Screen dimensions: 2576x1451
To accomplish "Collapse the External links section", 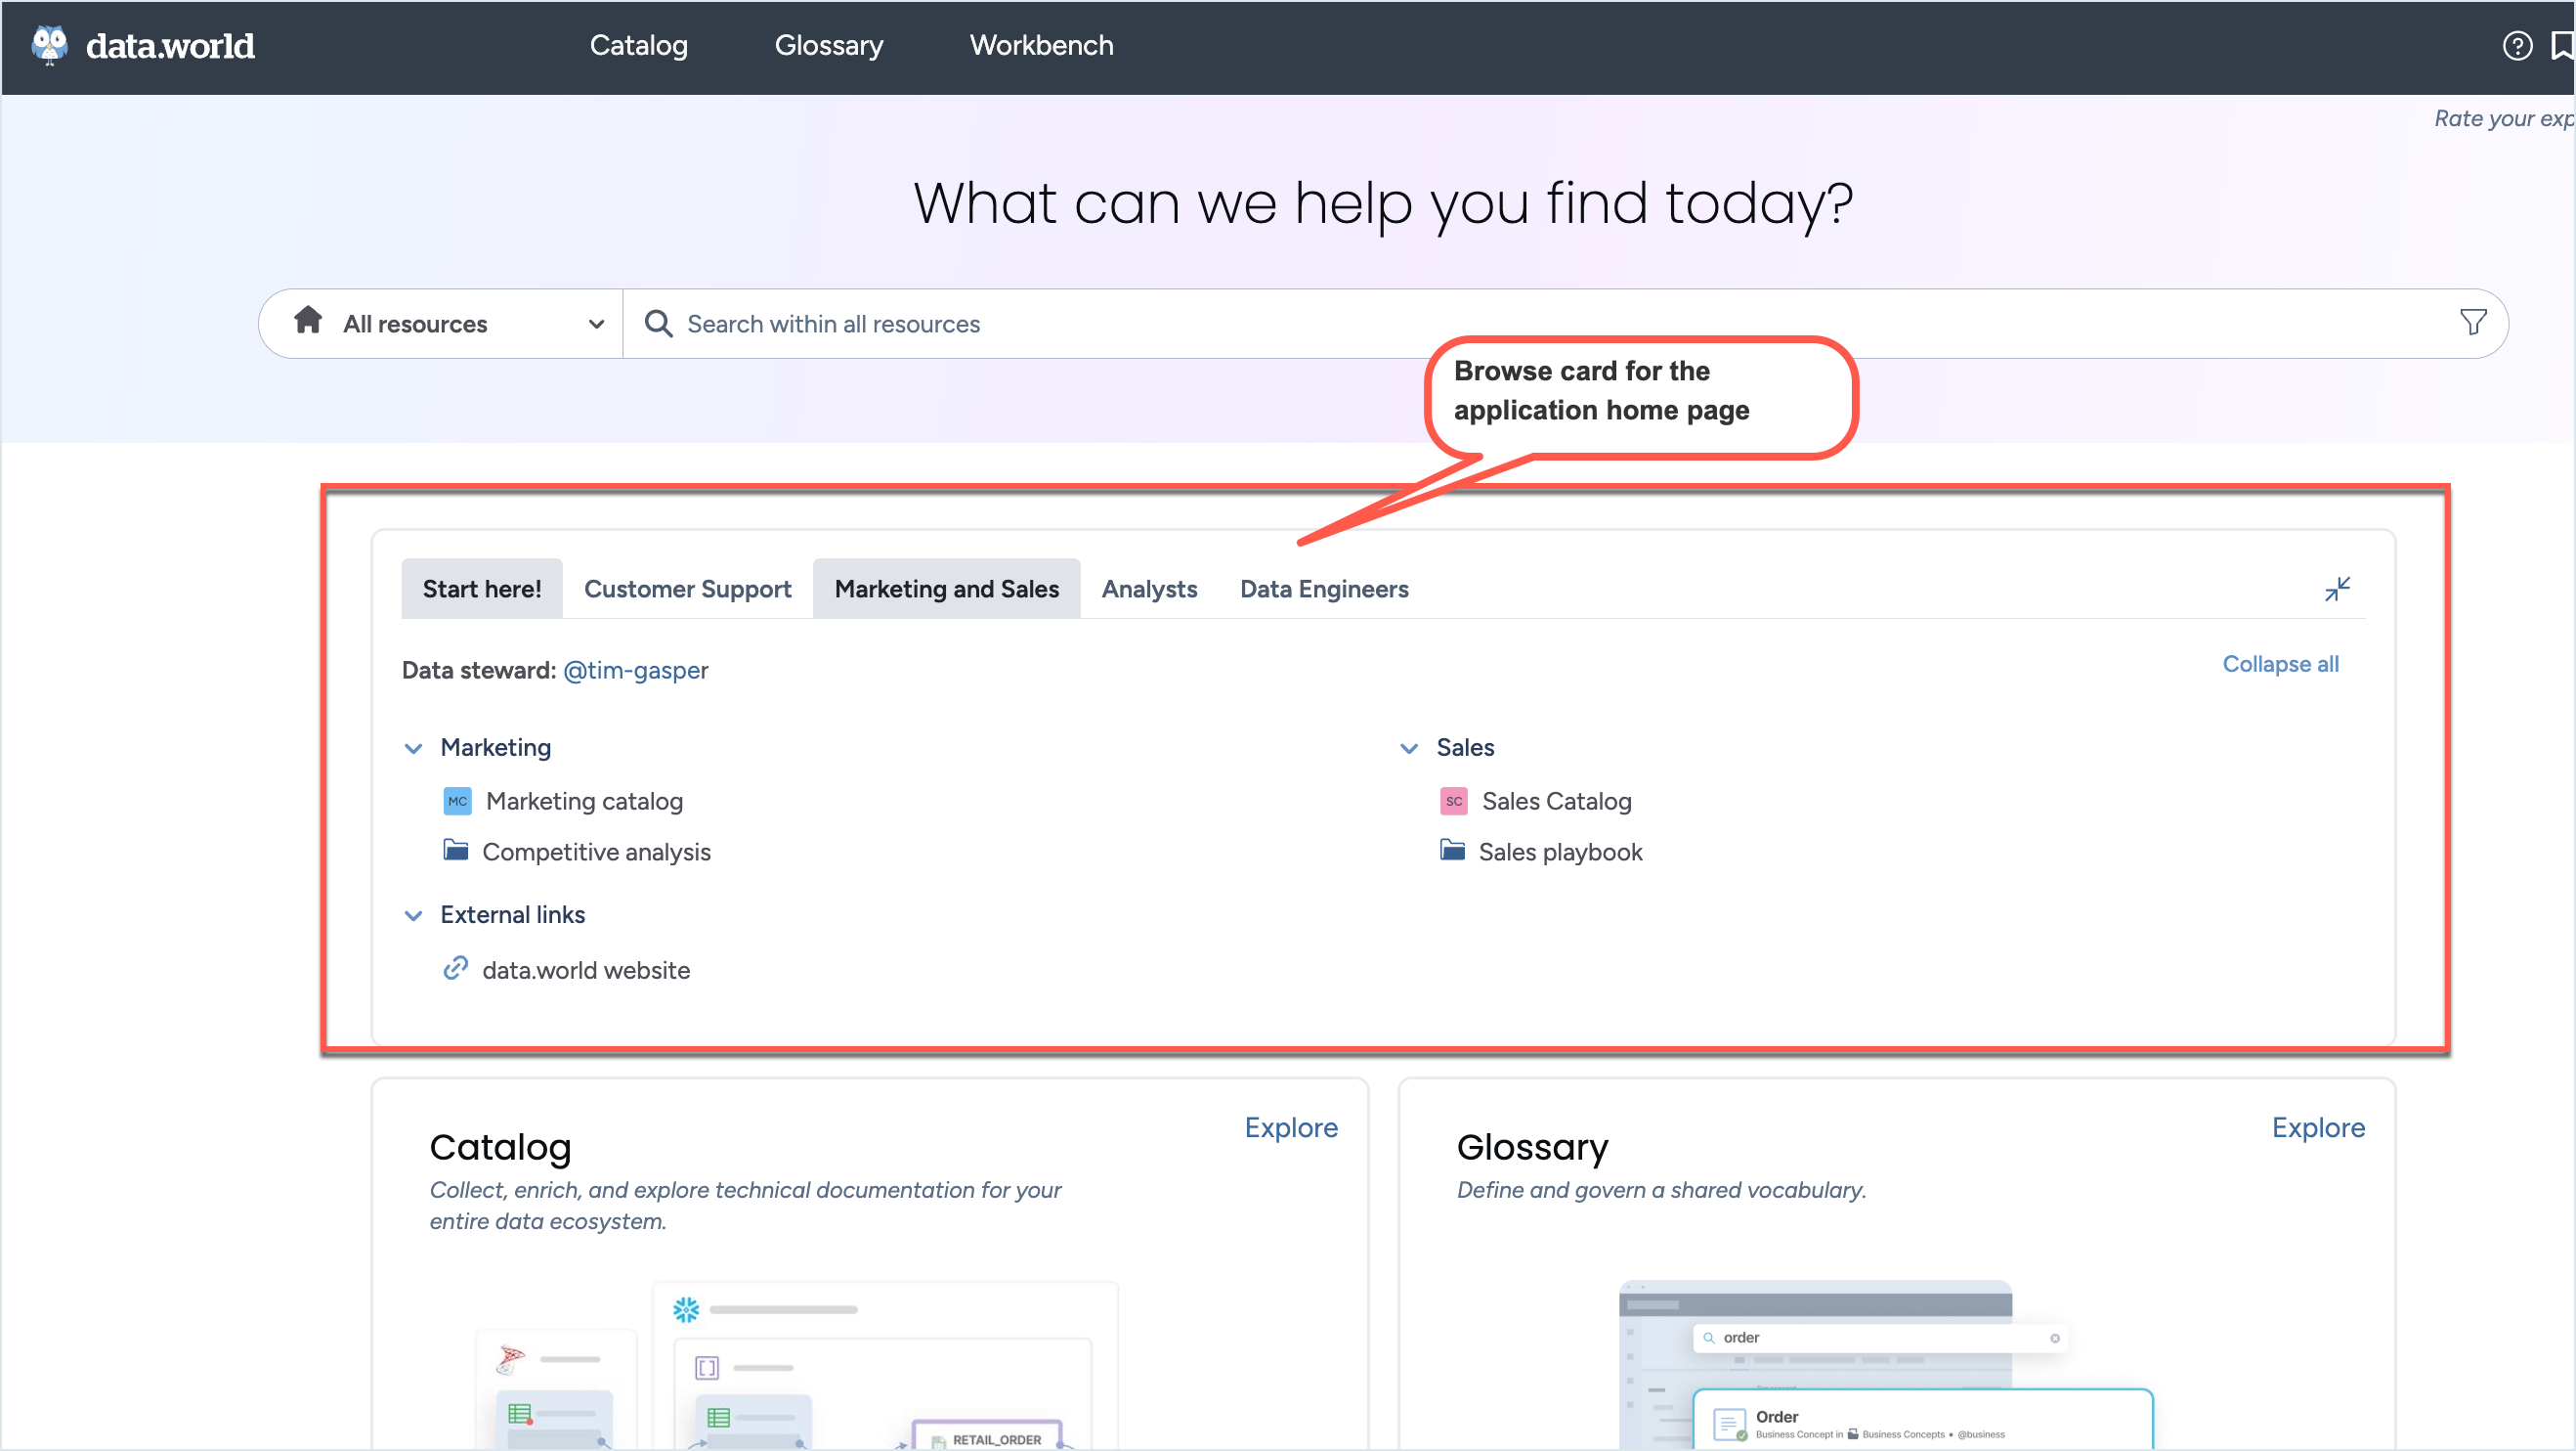I will [x=413, y=915].
